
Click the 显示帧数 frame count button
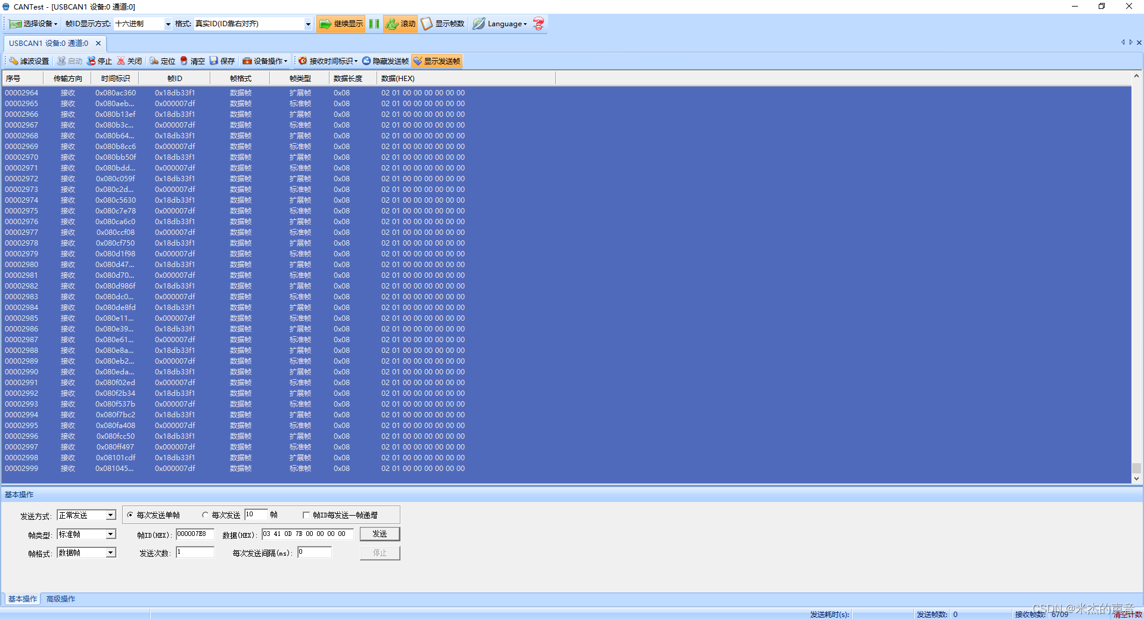point(443,24)
